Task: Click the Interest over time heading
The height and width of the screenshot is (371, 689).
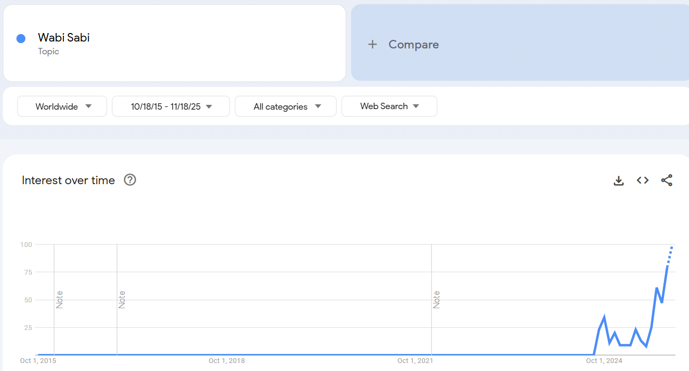Action: pyautogui.click(x=68, y=180)
